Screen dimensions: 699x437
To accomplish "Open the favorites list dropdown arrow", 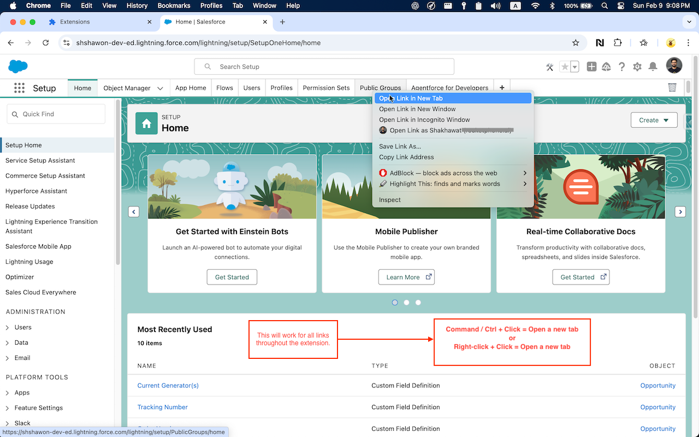I will click(x=574, y=67).
